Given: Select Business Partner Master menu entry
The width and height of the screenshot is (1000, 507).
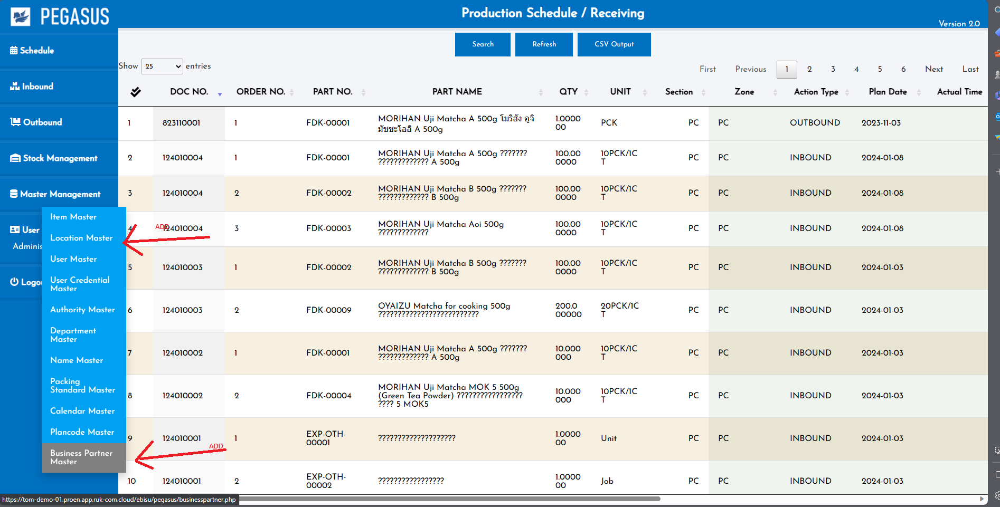Looking at the screenshot, I should (81, 457).
